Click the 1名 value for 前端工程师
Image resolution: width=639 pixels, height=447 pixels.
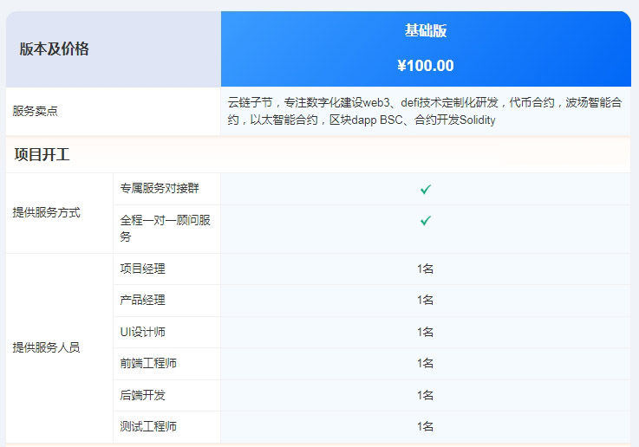tap(425, 364)
